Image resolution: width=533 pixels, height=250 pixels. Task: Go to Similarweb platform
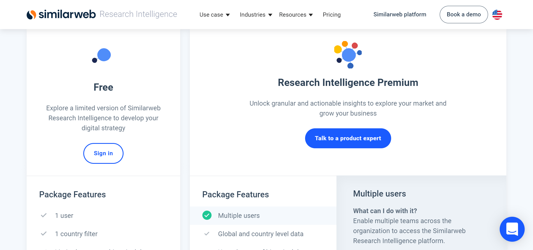(400, 14)
